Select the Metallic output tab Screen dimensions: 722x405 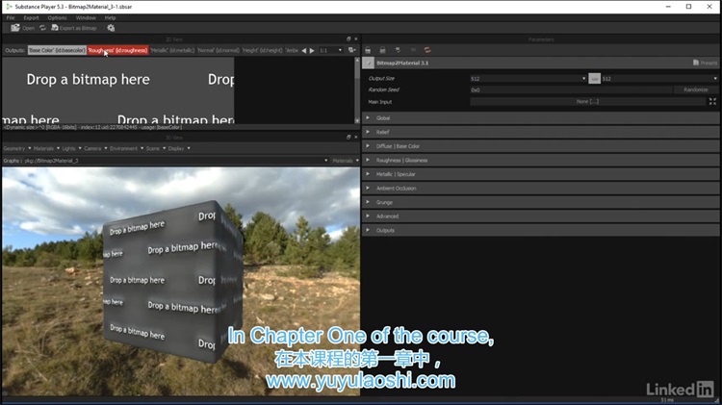tap(172, 51)
